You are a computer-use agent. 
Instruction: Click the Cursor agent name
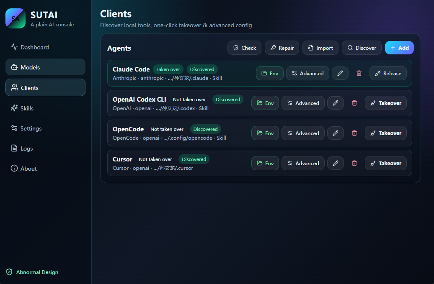(122, 159)
